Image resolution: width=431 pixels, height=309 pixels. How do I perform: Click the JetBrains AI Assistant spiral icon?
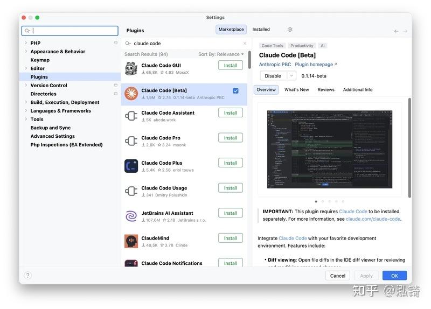click(x=131, y=216)
